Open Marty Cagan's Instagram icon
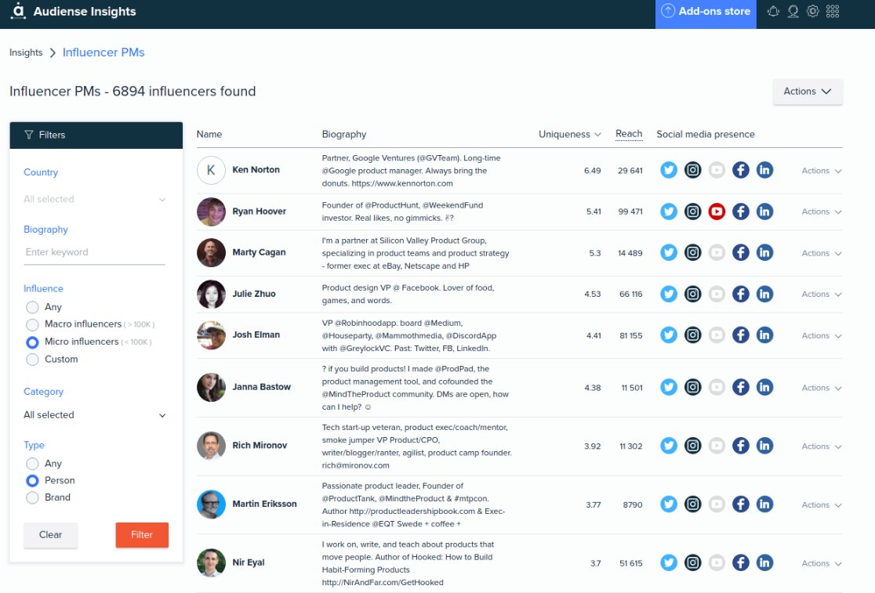This screenshot has width=875, height=593. (692, 252)
